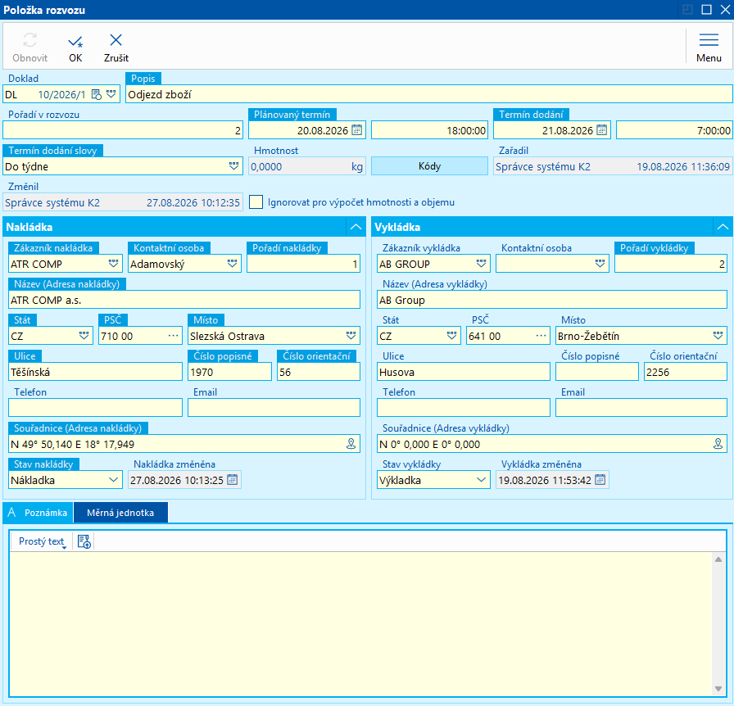Open Zákazník nakládka lookup for ATR COMP

[113, 264]
